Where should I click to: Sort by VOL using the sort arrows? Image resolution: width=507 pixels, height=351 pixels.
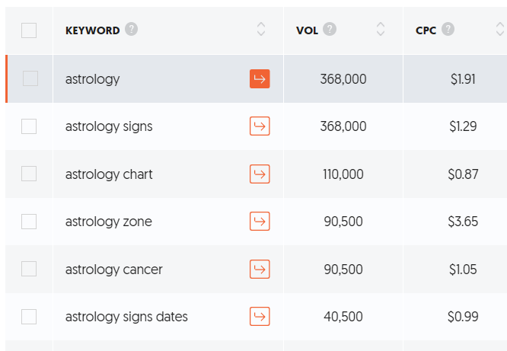381,30
